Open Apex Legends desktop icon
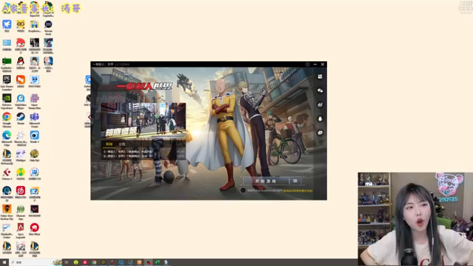This screenshot has width=473, height=266. pyautogui.click(x=21, y=231)
